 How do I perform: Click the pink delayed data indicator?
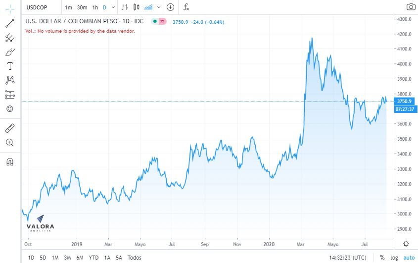(x=162, y=21)
